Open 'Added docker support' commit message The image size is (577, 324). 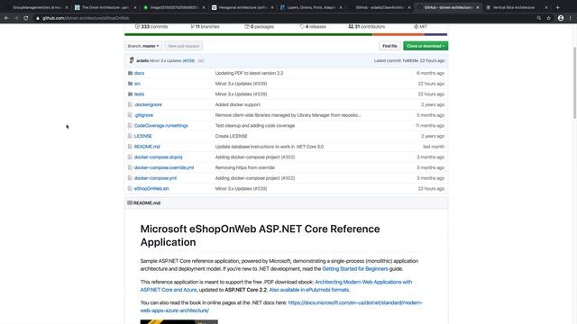(x=238, y=104)
